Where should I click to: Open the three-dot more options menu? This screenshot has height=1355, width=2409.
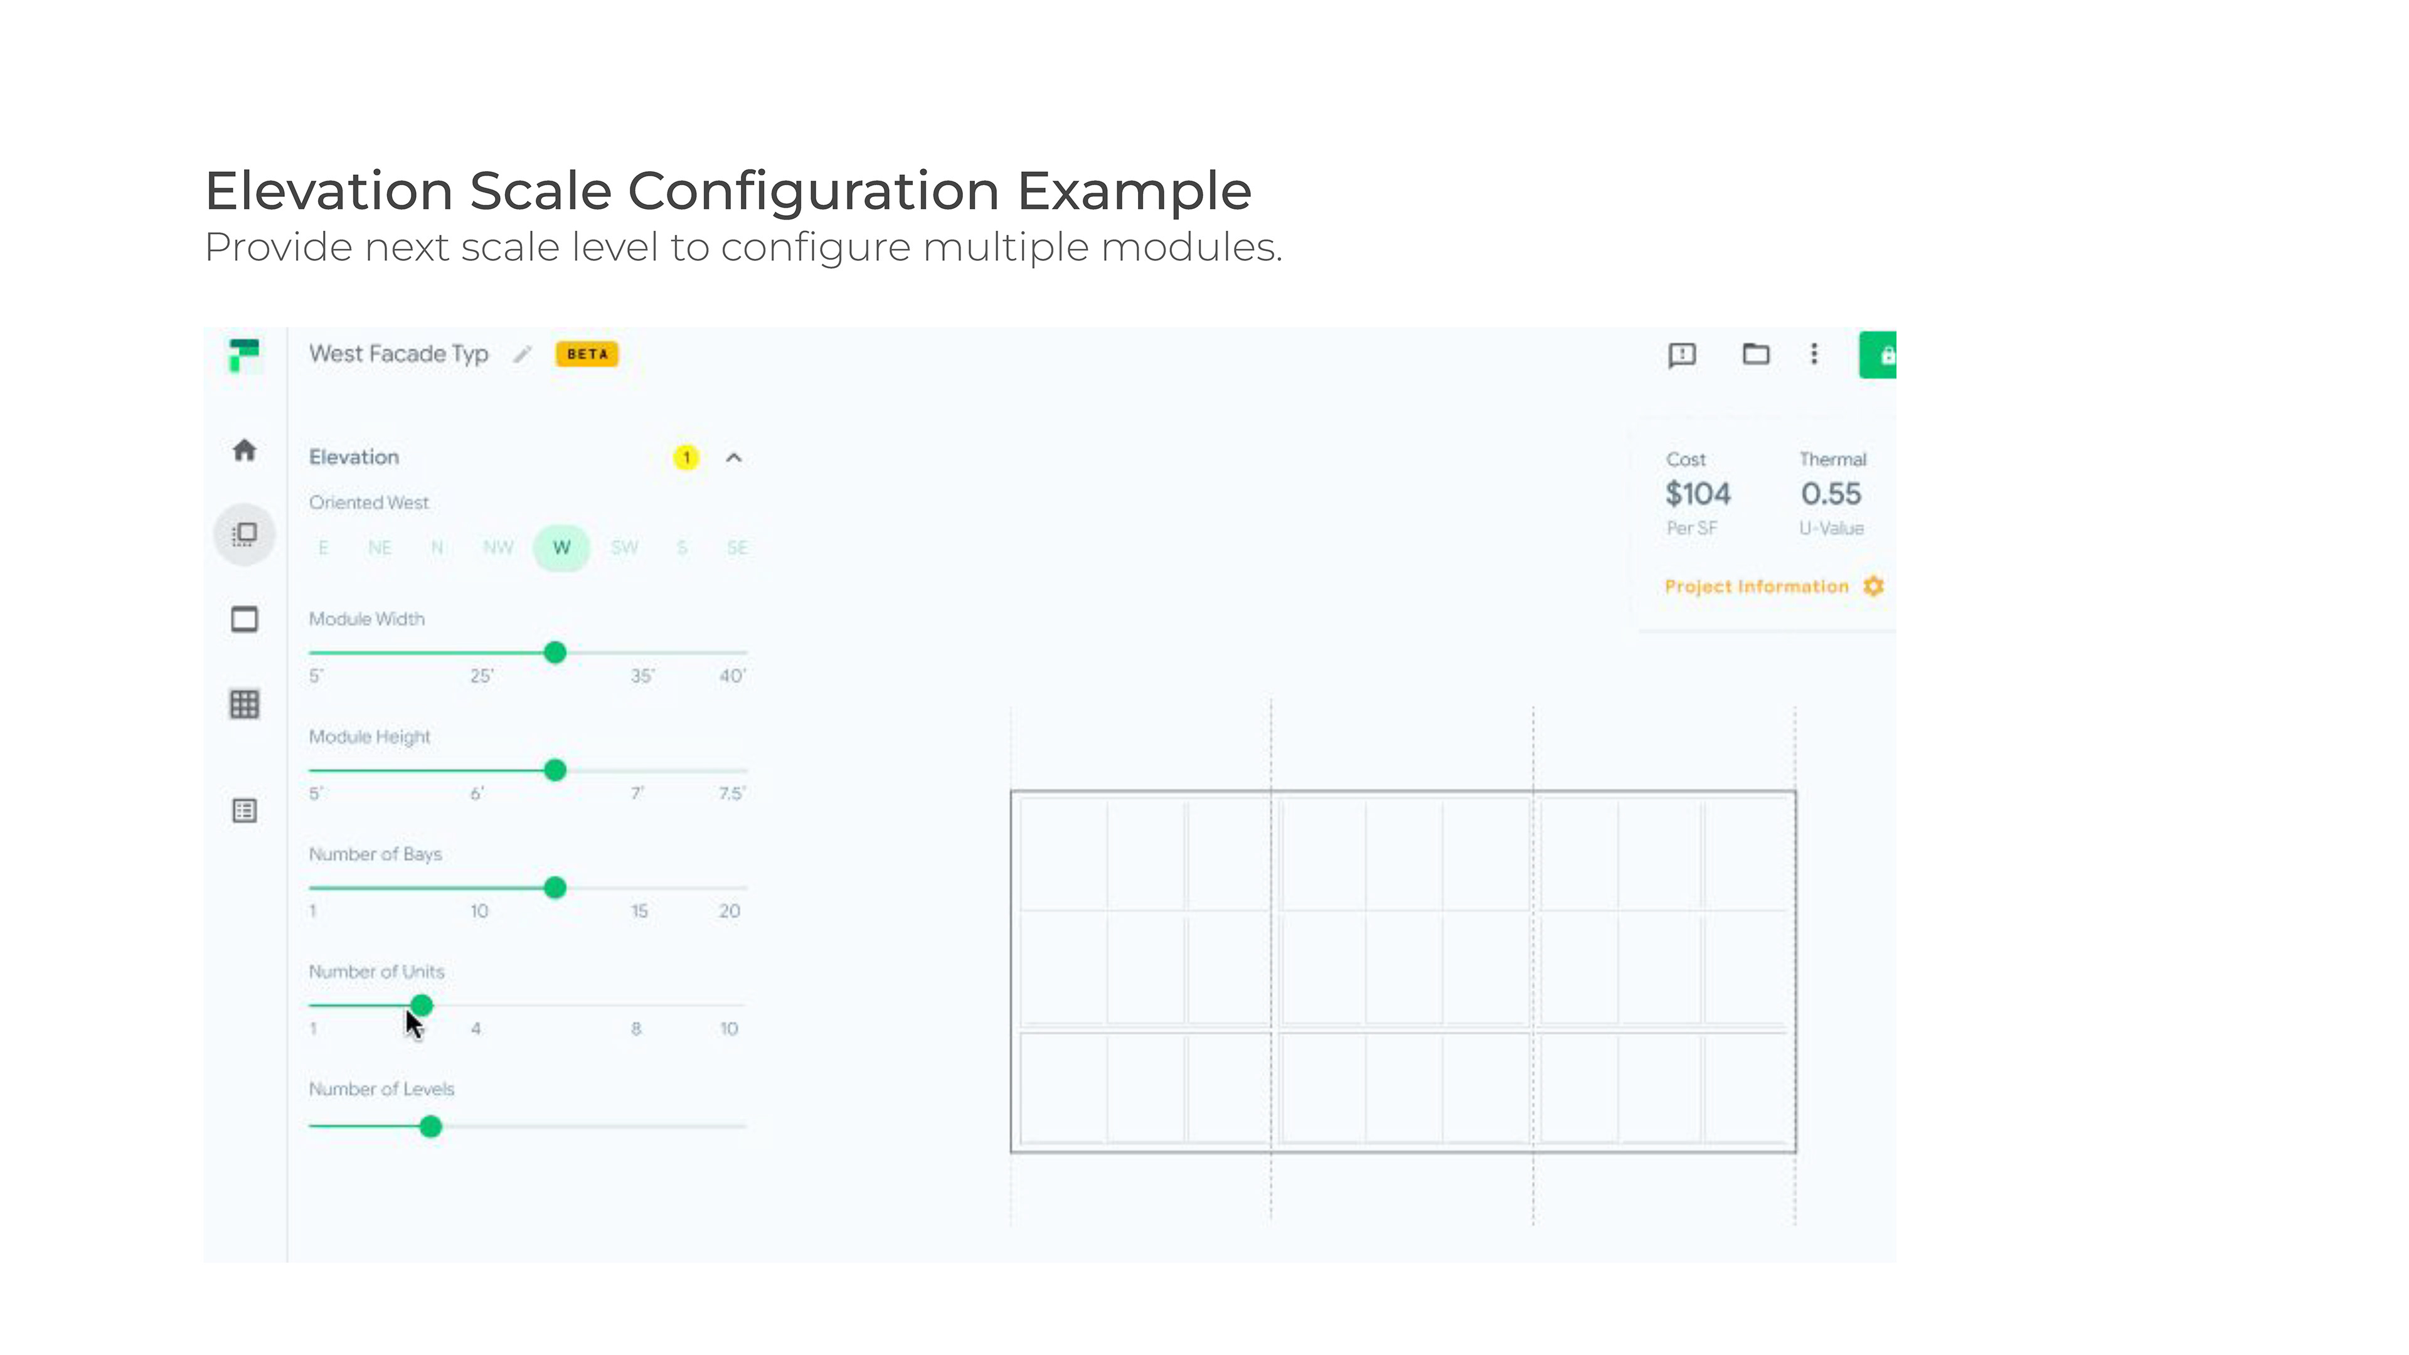click(x=1813, y=353)
